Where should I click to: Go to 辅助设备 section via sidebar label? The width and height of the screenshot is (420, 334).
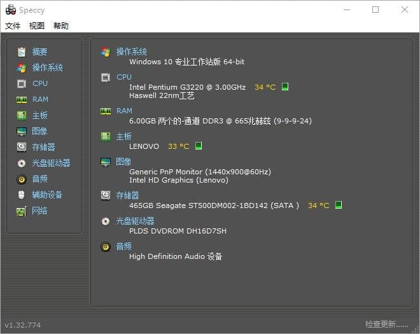[x=47, y=195]
